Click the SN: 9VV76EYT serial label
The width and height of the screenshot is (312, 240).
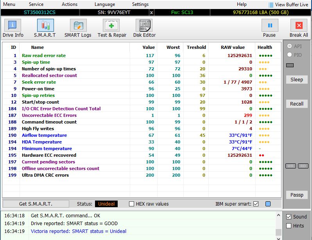click(114, 13)
